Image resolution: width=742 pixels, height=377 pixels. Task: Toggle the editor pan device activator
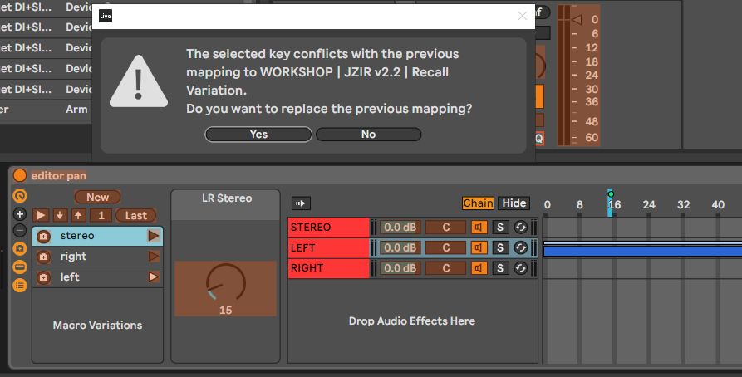pos(19,175)
